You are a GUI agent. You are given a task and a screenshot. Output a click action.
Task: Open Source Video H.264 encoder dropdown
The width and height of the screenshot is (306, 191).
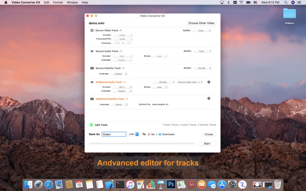coord(123,35)
